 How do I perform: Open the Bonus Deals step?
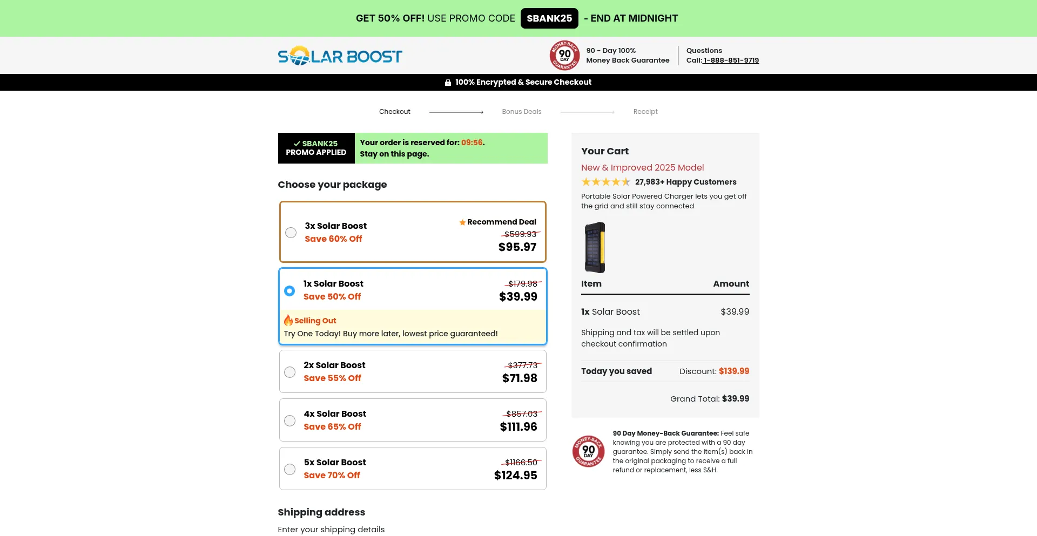[521, 112]
